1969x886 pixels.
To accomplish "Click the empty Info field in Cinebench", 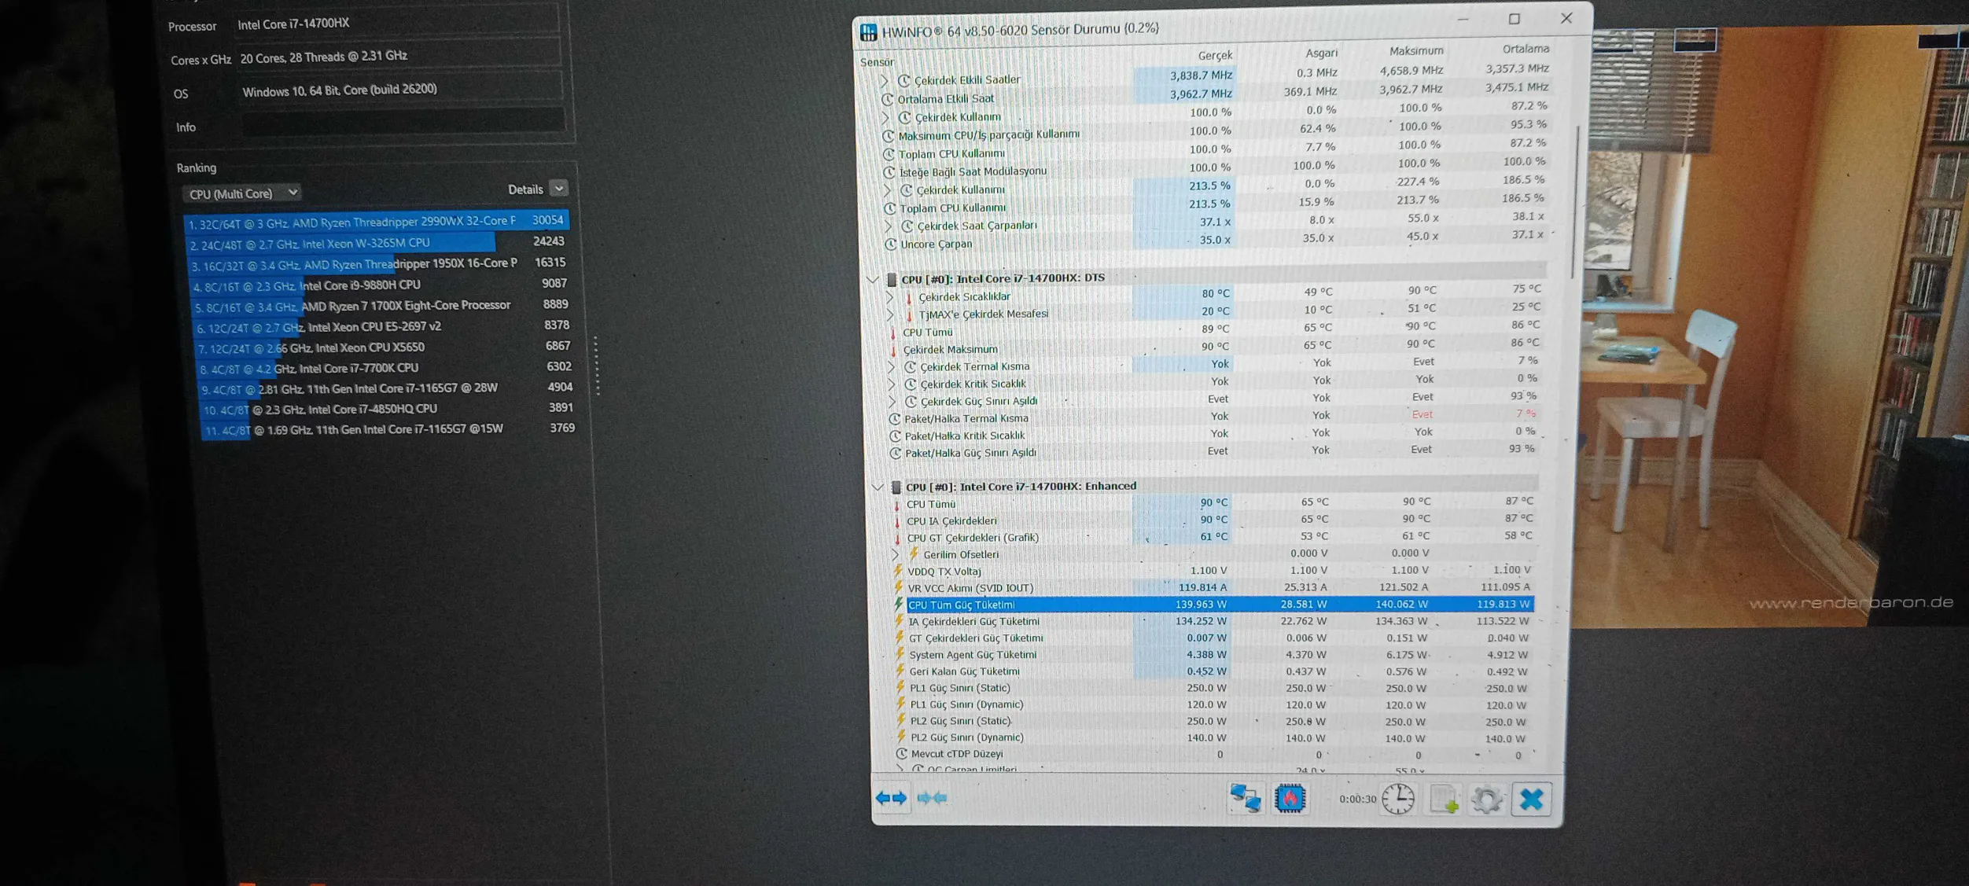I will (x=403, y=123).
